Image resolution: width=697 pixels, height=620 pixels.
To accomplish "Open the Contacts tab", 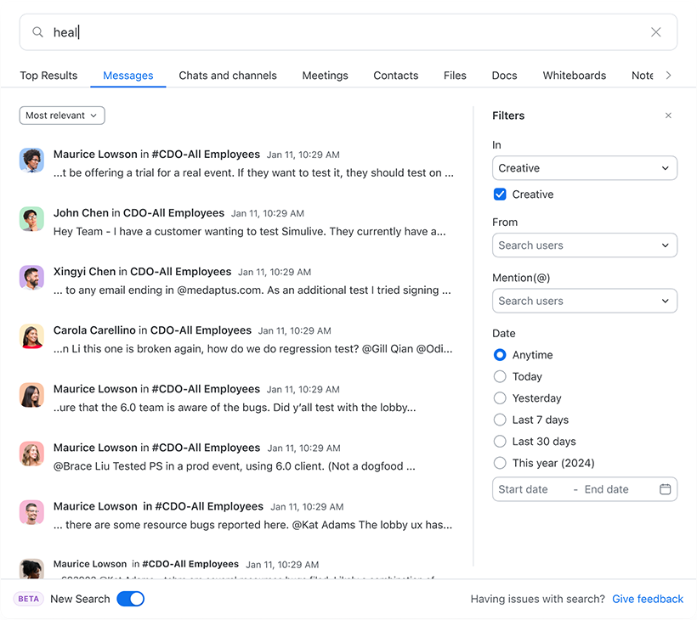I will (x=395, y=76).
